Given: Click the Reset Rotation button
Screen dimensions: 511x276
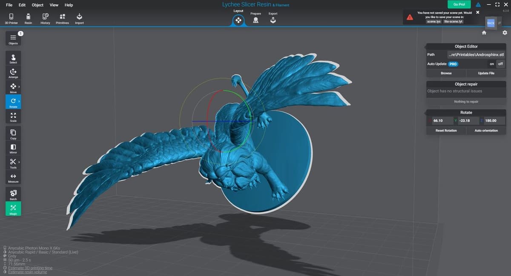Looking at the screenshot, I should point(446,131).
